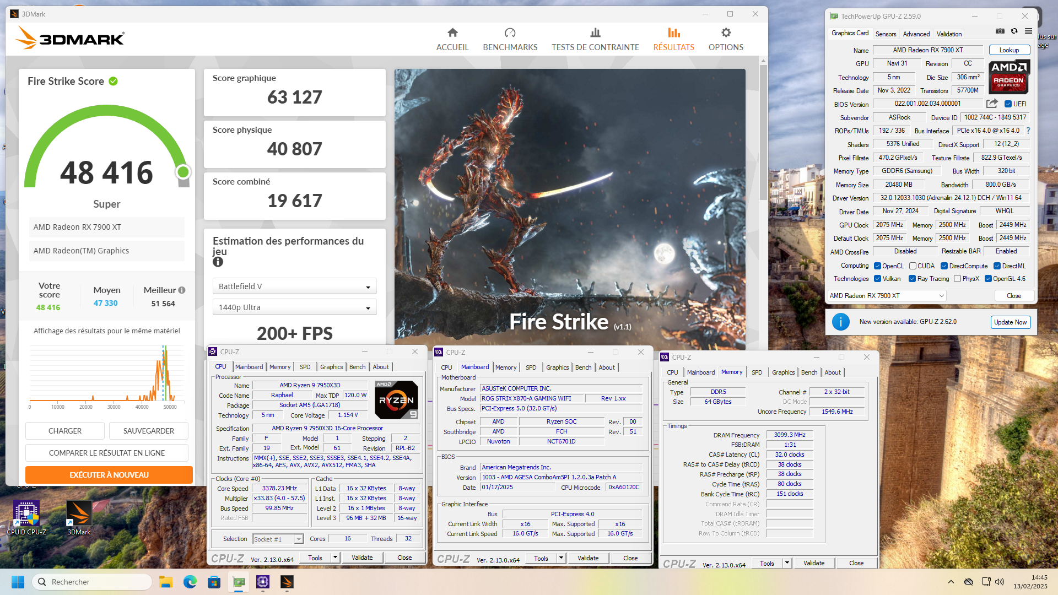
Task: Click Lookup button in GPU-Z
Action: pyautogui.click(x=1009, y=50)
